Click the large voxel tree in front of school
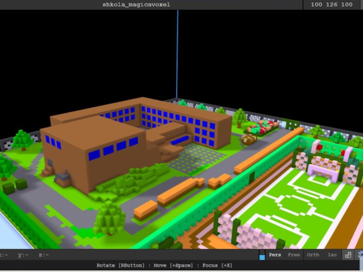This screenshot has width=363, height=272. (x=109, y=217)
